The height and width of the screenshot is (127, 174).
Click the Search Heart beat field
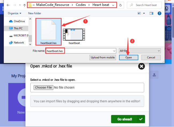(x=144, y=5)
